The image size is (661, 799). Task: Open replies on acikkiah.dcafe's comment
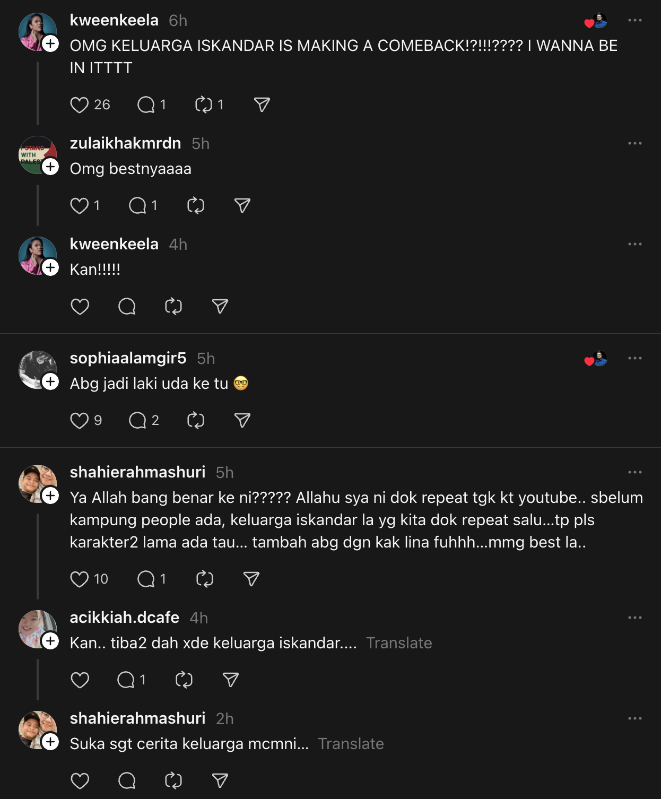coord(126,680)
